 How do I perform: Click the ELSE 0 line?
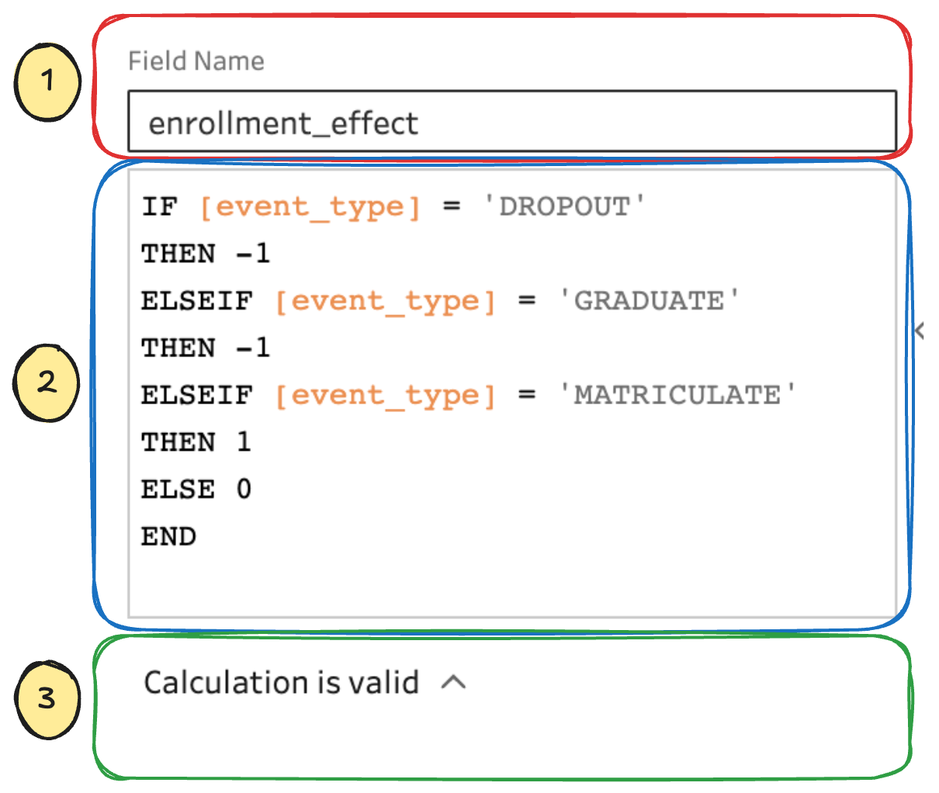[196, 490]
